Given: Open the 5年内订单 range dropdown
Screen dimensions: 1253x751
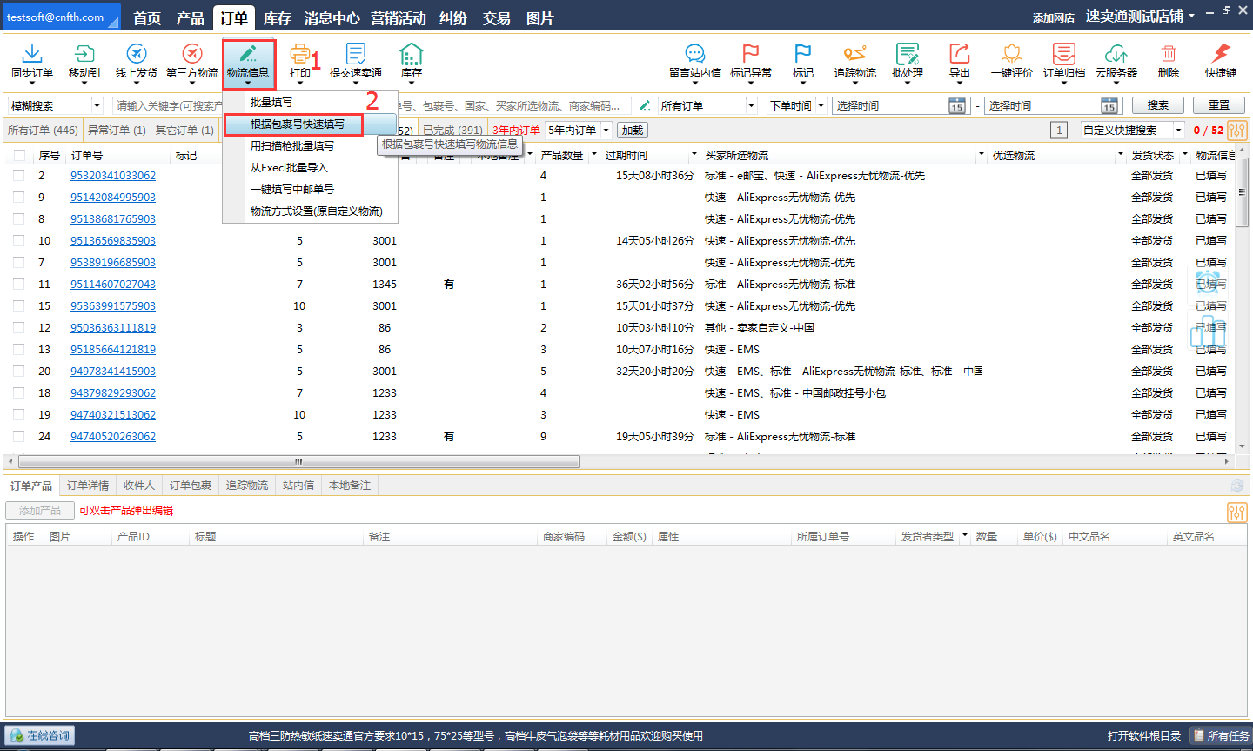Looking at the screenshot, I should point(579,131).
